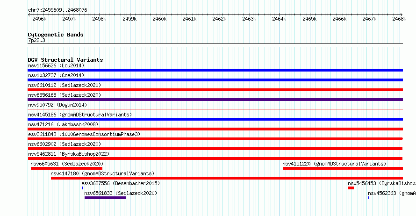Select the 7p22.3 band label
This screenshot has width=416, height=216.
tap(36, 40)
